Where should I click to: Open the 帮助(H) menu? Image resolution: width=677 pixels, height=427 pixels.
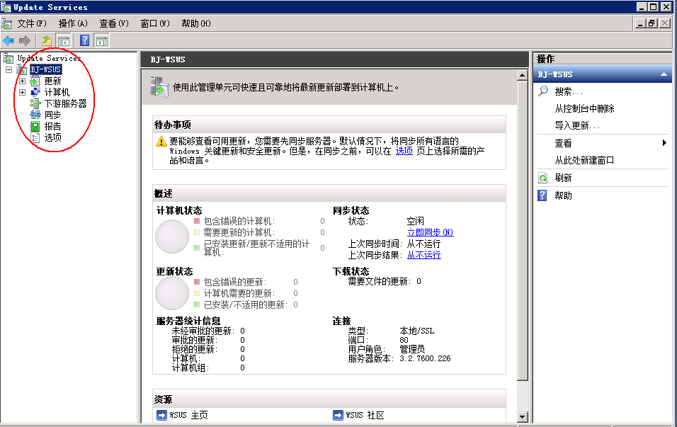coord(196,23)
